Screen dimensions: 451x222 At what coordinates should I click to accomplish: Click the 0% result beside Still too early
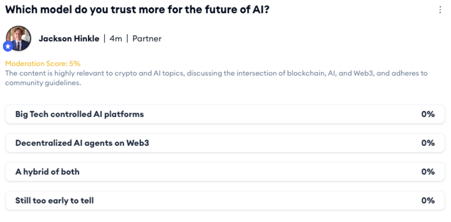(x=428, y=201)
